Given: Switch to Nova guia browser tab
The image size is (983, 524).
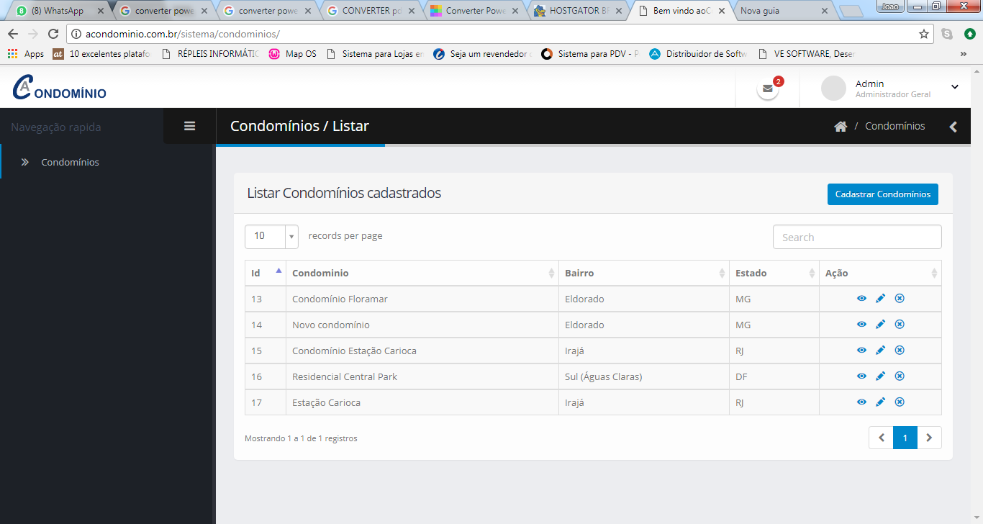Looking at the screenshot, I should (x=784, y=11).
